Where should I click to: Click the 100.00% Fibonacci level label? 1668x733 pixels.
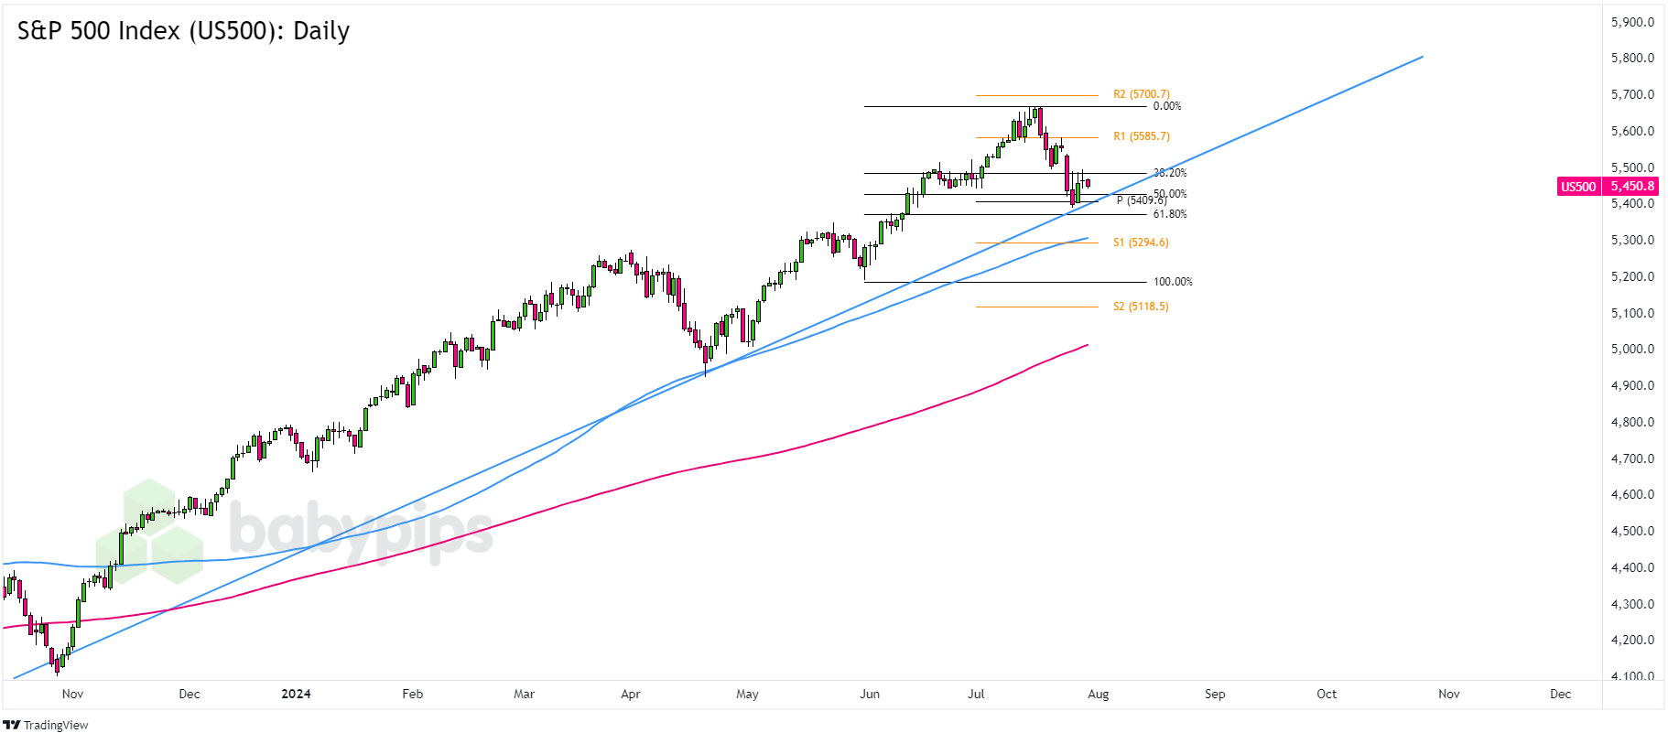tap(1172, 282)
